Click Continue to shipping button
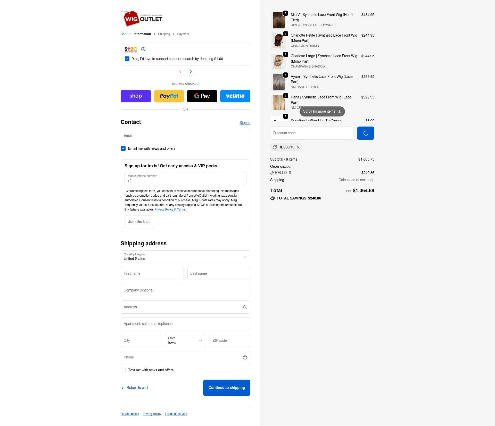 click(227, 388)
